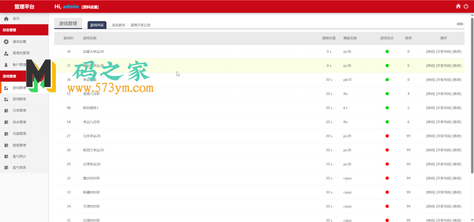Click the icon beside 游戏管理 sidebar entry

click(6, 88)
